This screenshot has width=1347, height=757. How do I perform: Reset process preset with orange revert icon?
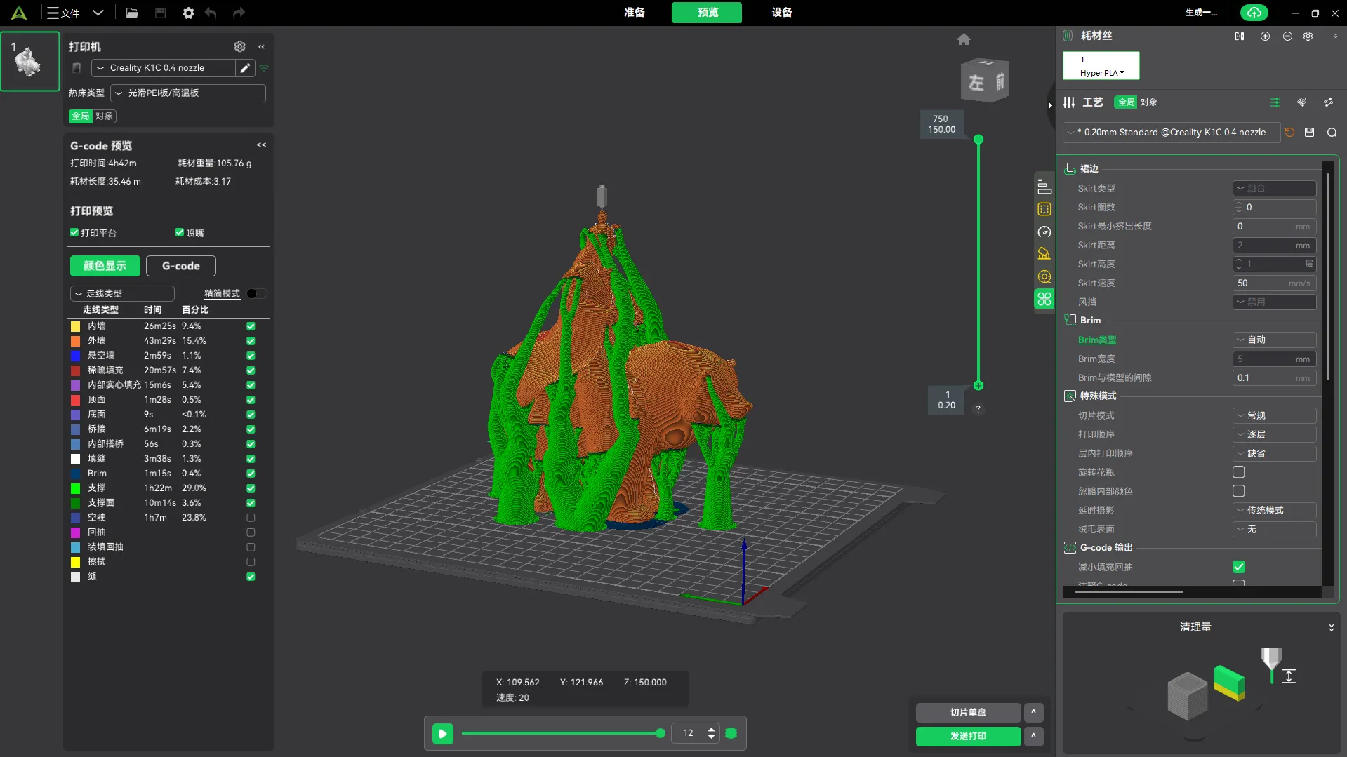click(x=1289, y=133)
